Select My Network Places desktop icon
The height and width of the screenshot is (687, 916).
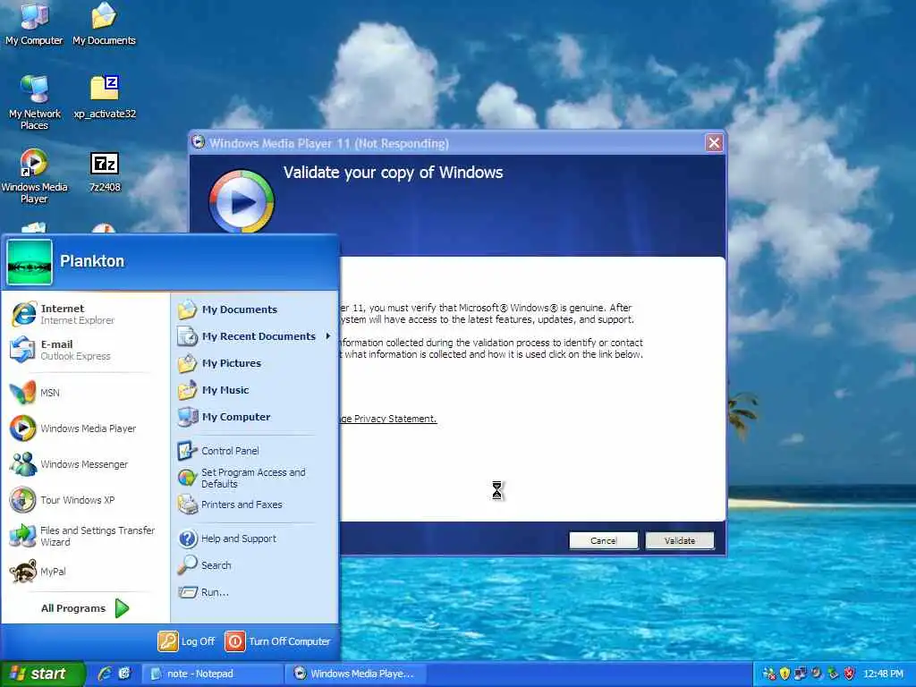tap(34, 103)
